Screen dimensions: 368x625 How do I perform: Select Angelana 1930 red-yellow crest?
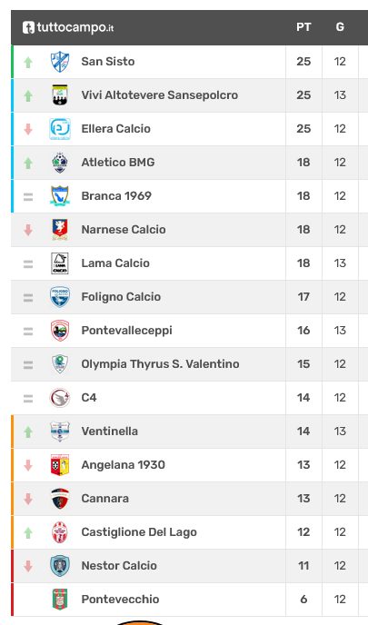click(x=60, y=465)
